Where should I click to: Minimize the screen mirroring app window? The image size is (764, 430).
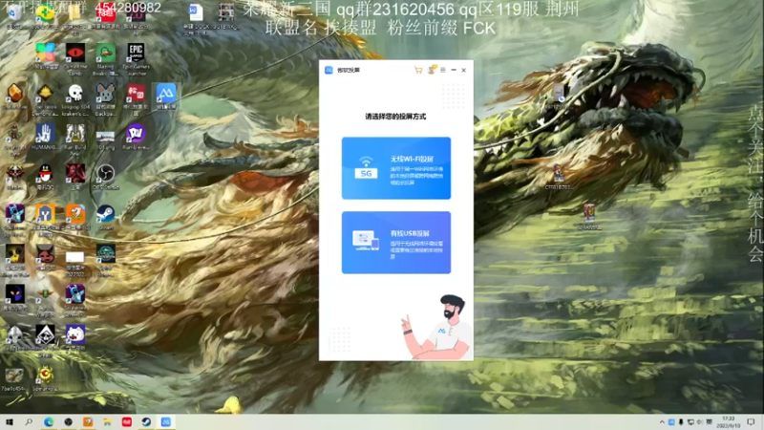[x=454, y=70]
